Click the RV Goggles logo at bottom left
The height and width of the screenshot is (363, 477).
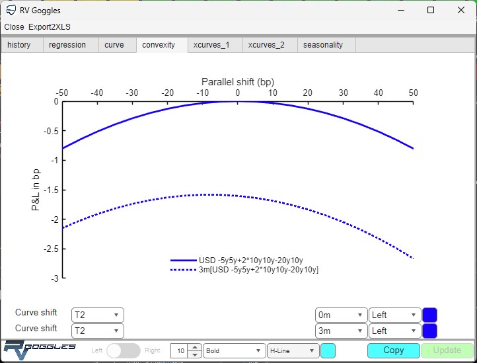click(40, 350)
